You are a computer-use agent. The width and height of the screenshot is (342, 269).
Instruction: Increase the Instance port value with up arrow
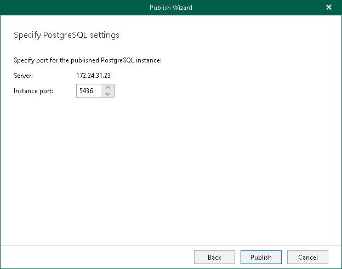point(108,88)
